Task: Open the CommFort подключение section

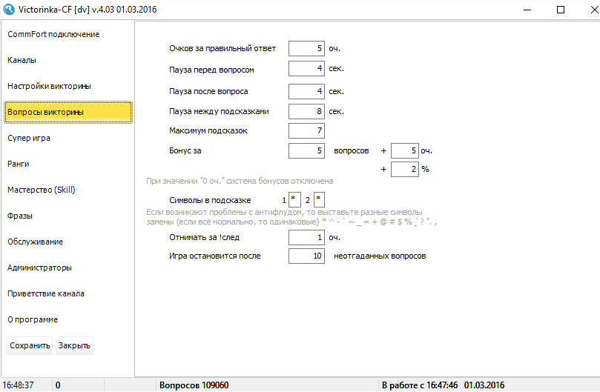Action: (53, 34)
